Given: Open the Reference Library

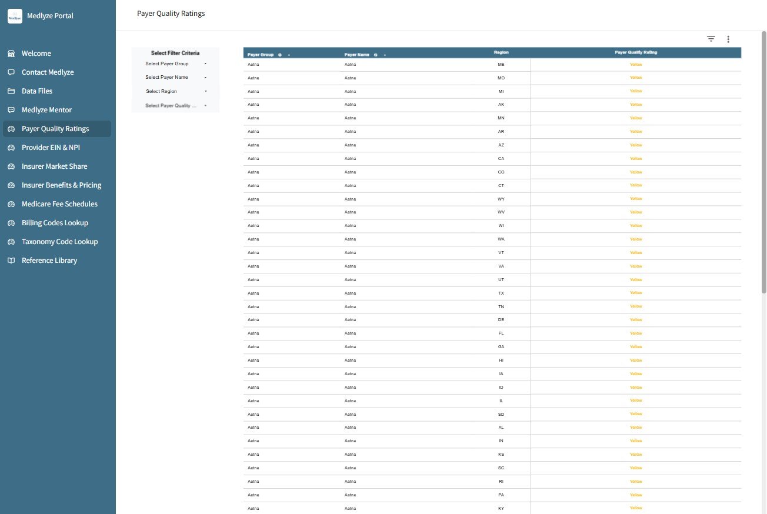Looking at the screenshot, I should (58, 261).
